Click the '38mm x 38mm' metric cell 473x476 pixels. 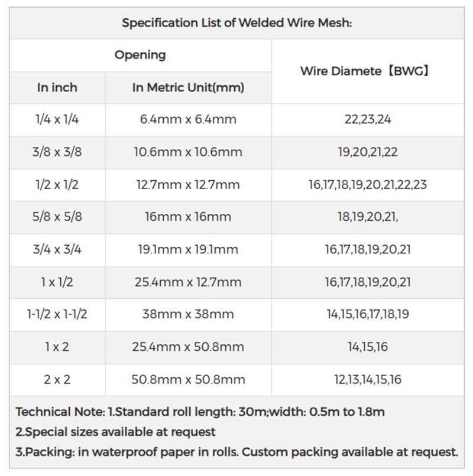pos(188,314)
